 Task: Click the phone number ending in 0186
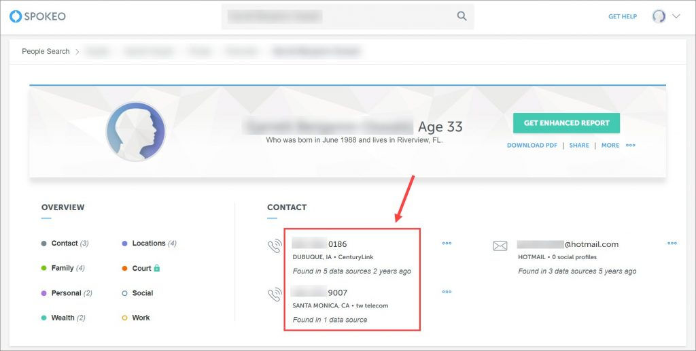pos(319,244)
